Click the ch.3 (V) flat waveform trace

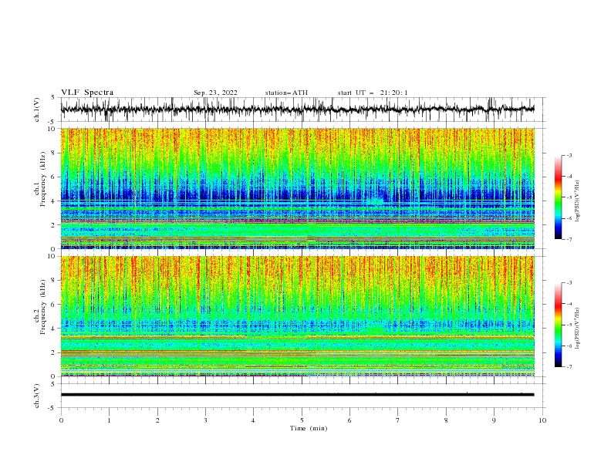(297, 395)
